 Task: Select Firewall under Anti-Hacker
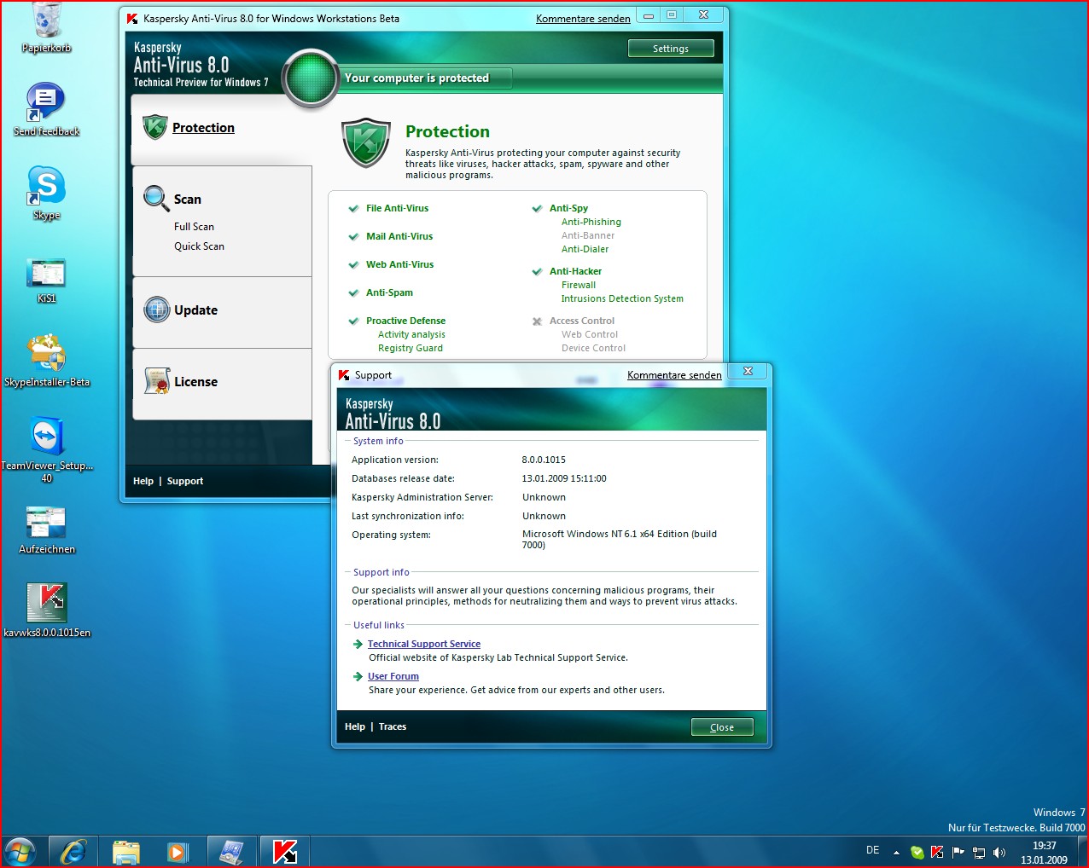click(x=579, y=285)
